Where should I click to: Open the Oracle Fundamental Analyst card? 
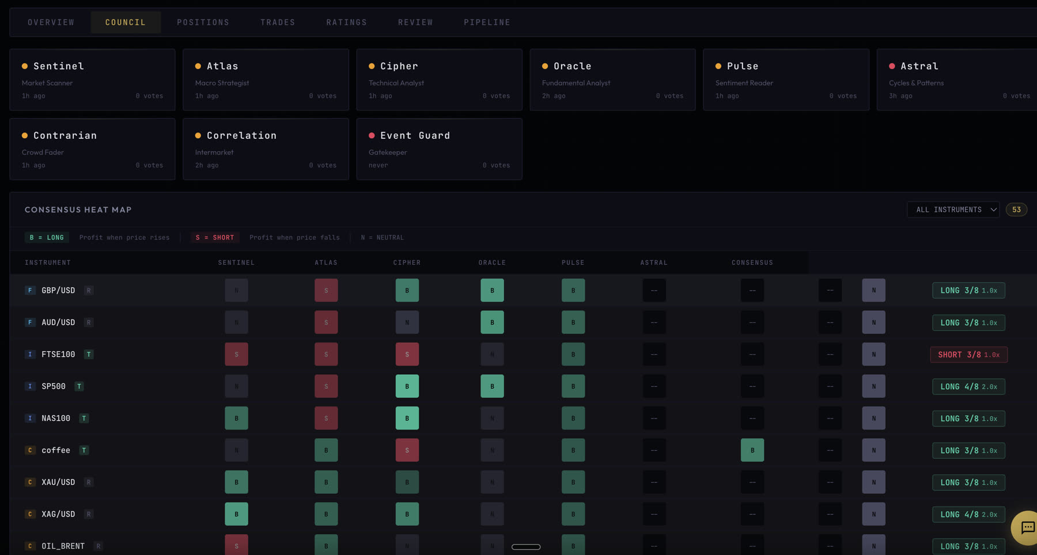[x=612, y=79]
